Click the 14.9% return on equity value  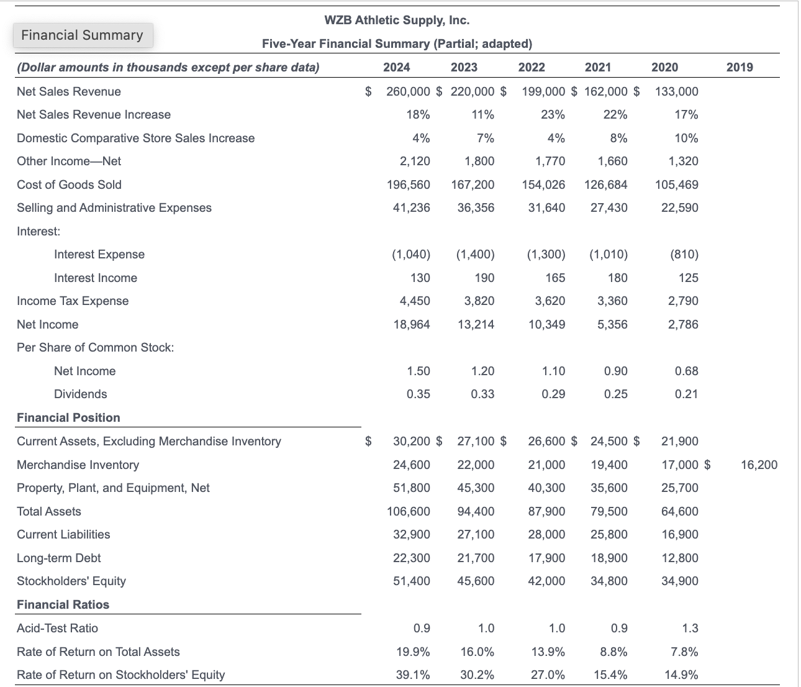click(681, 675)
